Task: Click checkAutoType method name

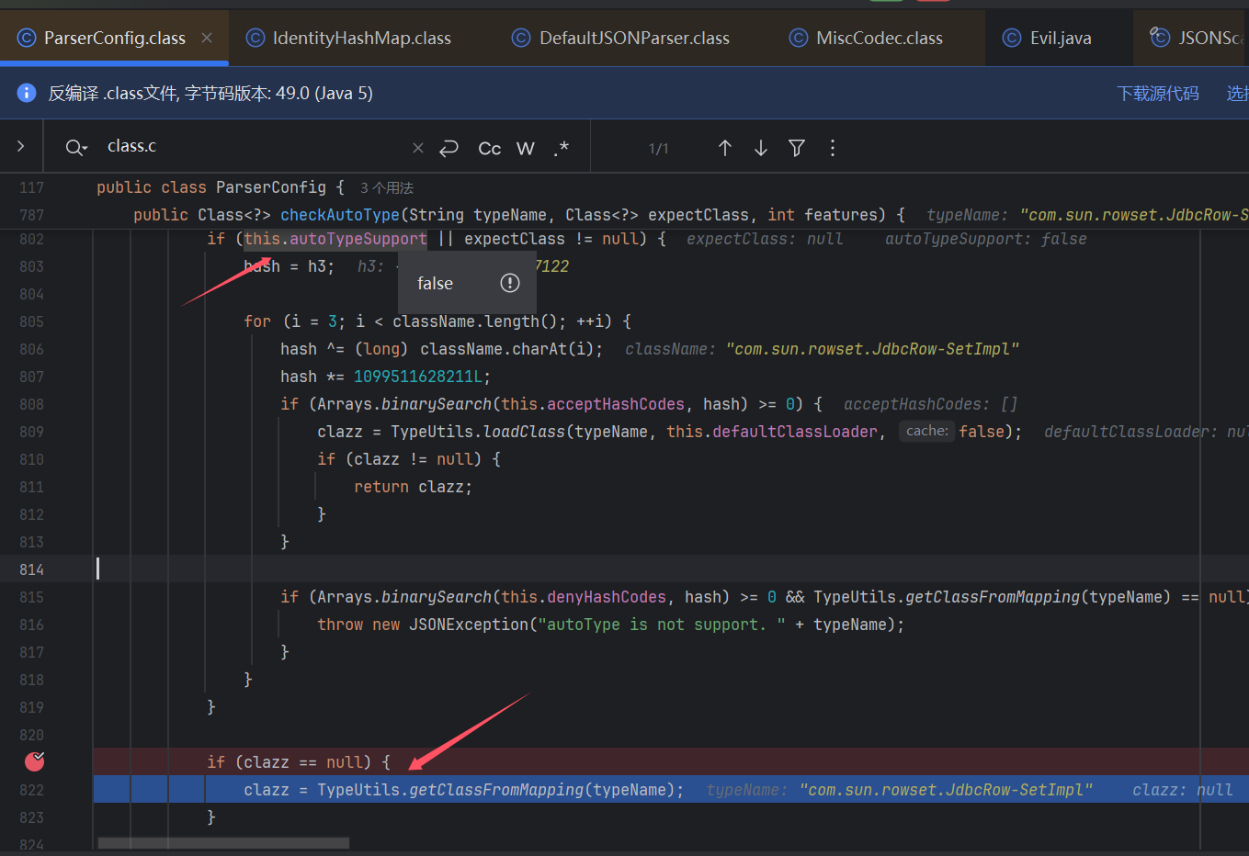Action: [340, 215]
